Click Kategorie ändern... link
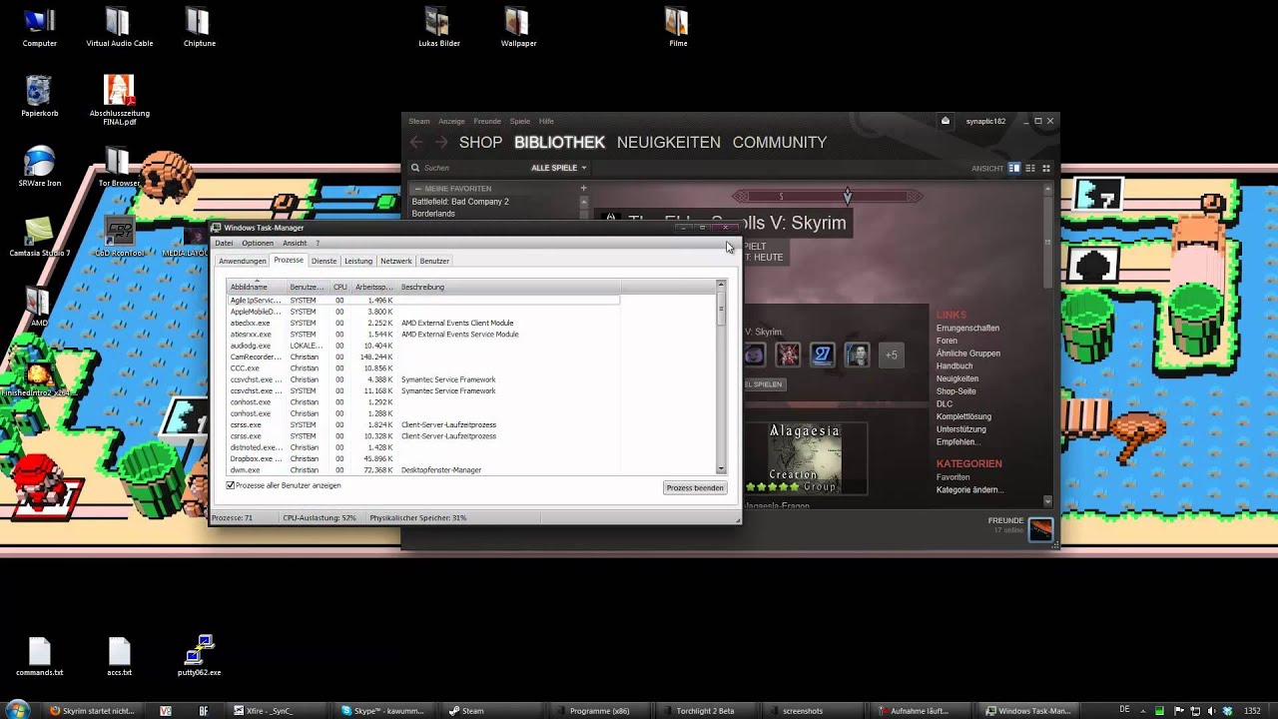This screenshot has height=719, width=1278. (969, 490)
